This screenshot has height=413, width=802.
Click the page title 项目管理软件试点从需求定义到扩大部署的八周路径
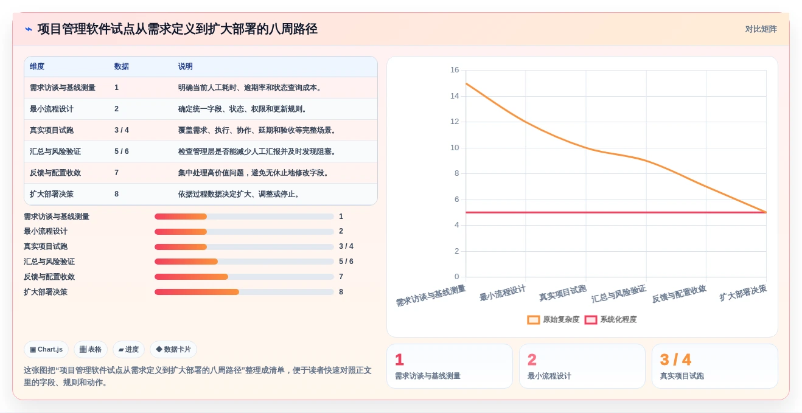(178, 29)
